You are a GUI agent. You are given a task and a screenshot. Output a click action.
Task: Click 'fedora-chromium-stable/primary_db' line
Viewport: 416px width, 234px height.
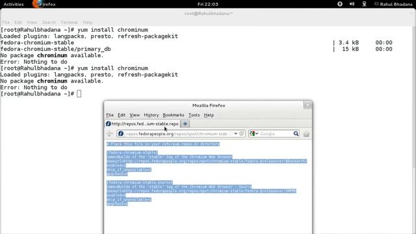(55, 49)
